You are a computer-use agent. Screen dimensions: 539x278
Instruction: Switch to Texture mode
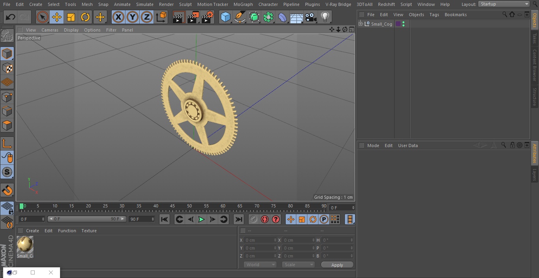tap(7, 68)
